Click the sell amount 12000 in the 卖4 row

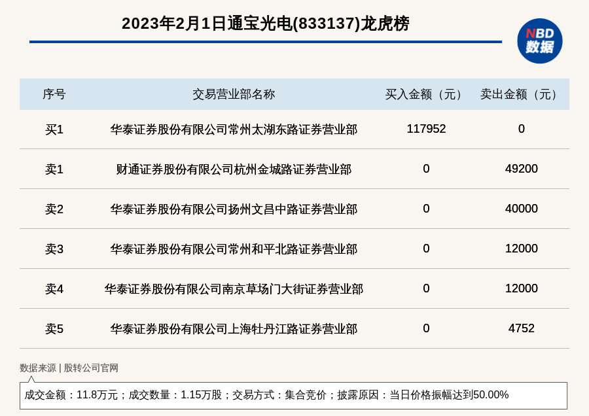click(522, 288)
